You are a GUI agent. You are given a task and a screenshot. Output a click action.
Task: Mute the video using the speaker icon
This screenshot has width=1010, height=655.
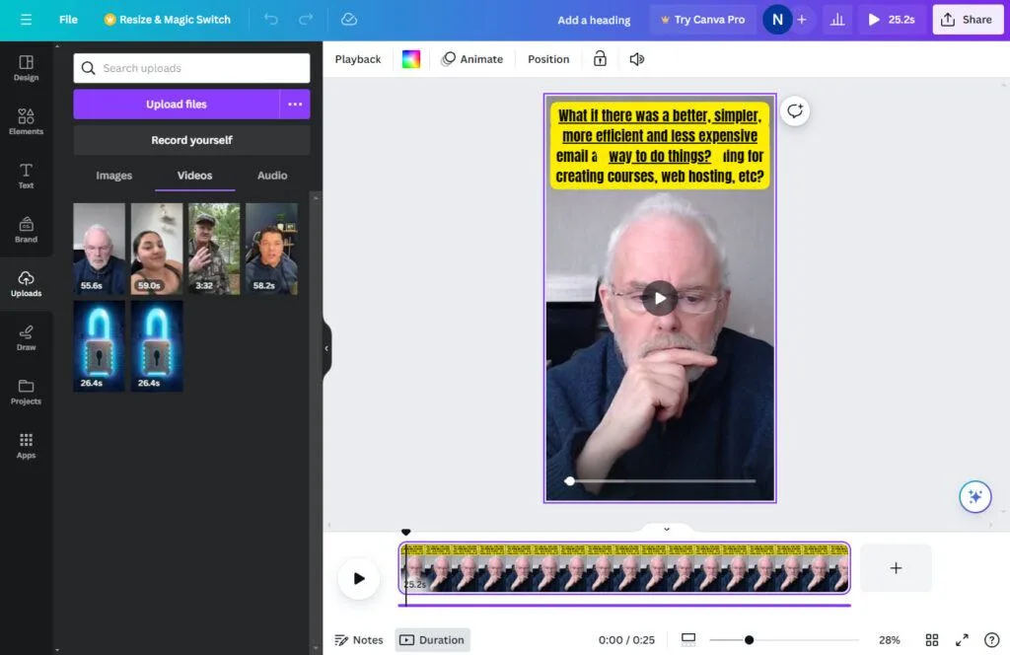point(636,59)
